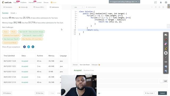Open the Explore menu item

point(16,2)
